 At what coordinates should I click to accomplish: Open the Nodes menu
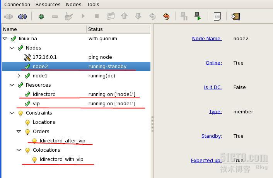pyautogui.click(x=73, y=4)
